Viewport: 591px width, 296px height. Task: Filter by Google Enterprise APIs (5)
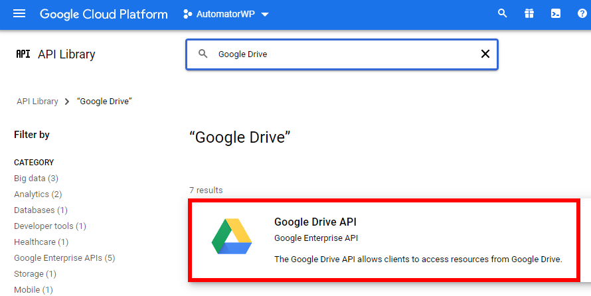pos(64,258)
